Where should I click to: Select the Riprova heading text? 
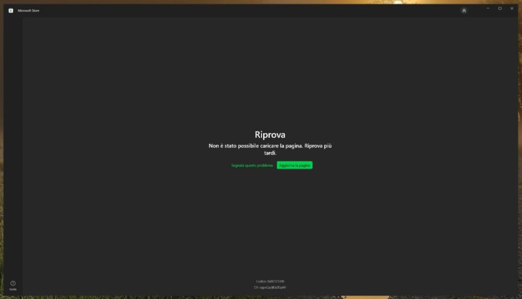tap(270, 134)
